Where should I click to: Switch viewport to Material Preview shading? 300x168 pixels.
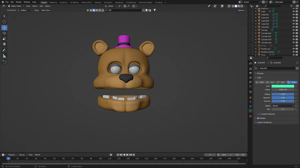click(x=239, y=6)
